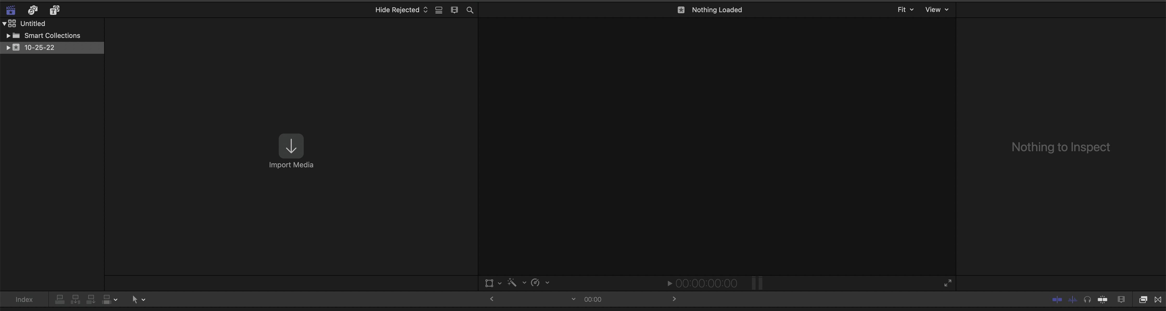The width and height of the screenshot is (1166, 311).
Task: Expand the Smart Collections folder
Action: click(x=8, y=36)
